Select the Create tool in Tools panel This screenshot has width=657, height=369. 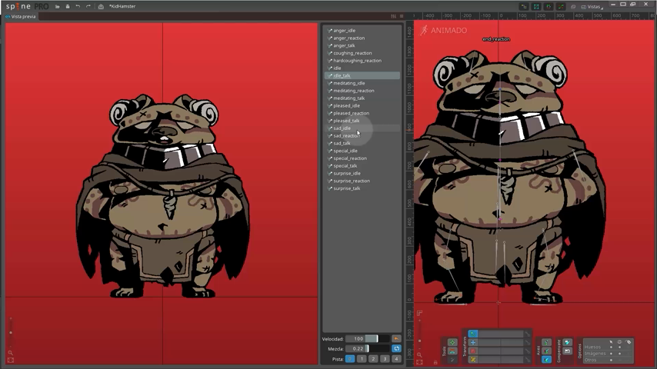pos(452,360)
